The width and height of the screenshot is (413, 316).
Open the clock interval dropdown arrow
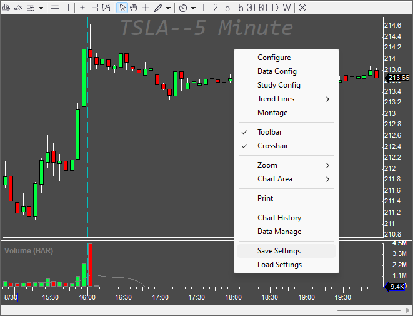coord(193,8)
